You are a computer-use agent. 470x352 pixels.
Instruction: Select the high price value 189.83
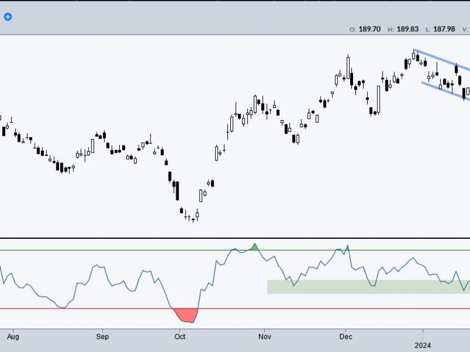click(408, 29)
